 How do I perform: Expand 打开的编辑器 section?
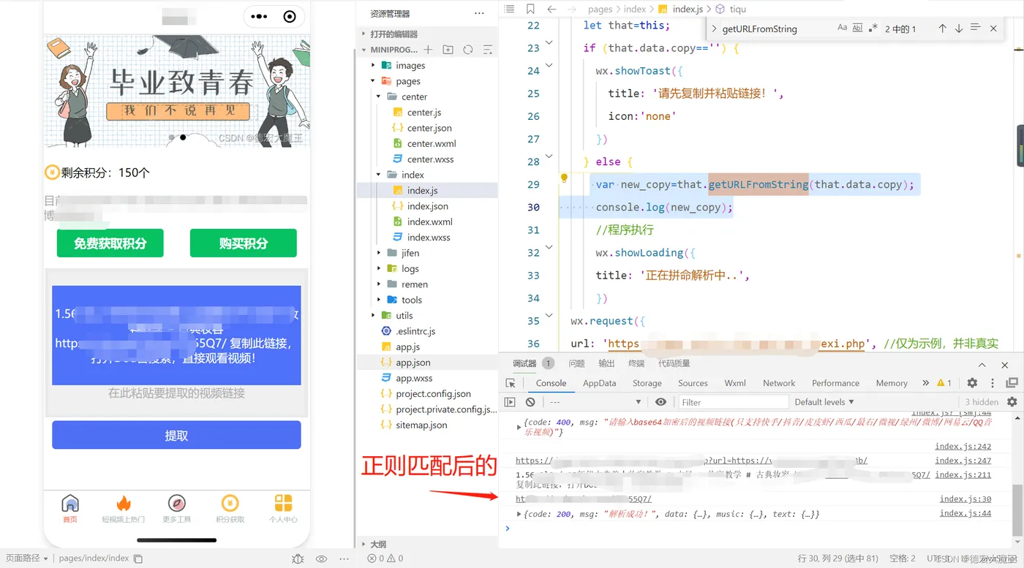click(426, 34)
